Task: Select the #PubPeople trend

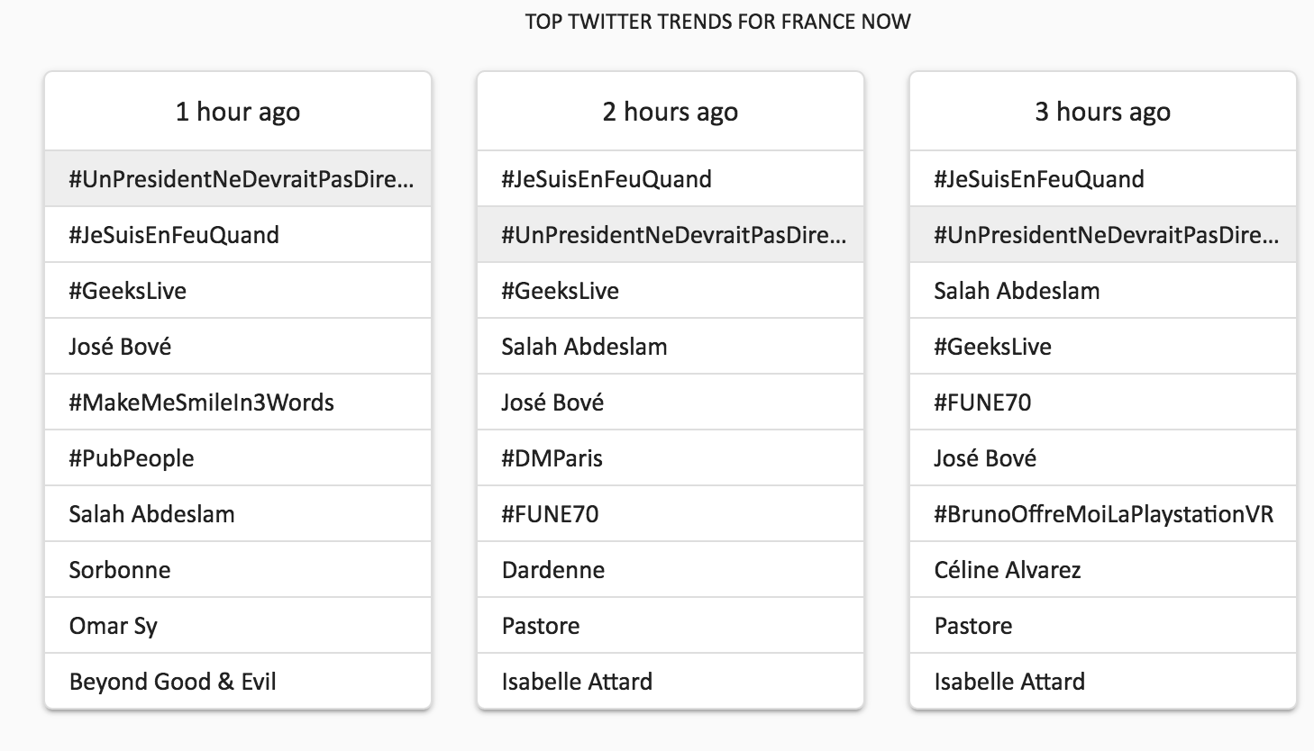Action: tap(132, 458)
